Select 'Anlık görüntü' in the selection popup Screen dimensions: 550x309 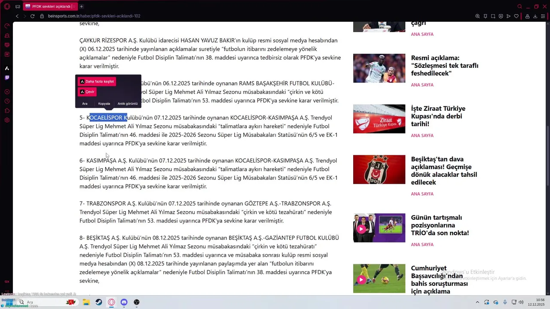128,103
